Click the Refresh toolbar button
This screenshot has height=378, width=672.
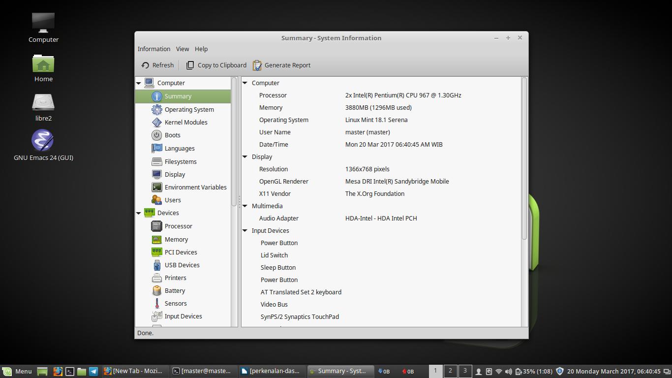coord(157,65)
